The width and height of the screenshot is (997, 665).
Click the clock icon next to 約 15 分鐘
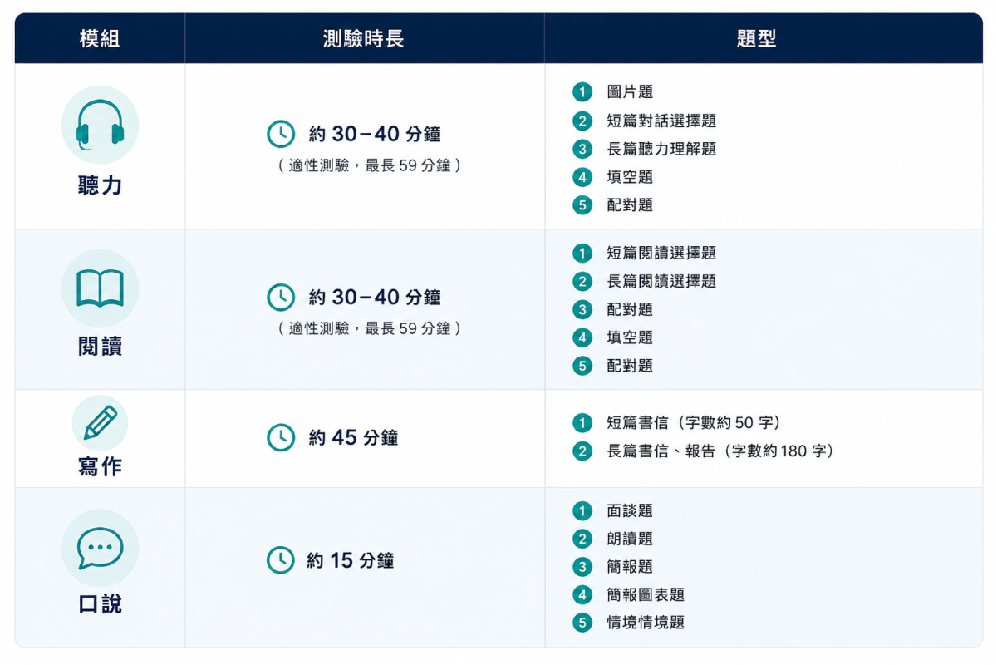[x=281, y=559]
